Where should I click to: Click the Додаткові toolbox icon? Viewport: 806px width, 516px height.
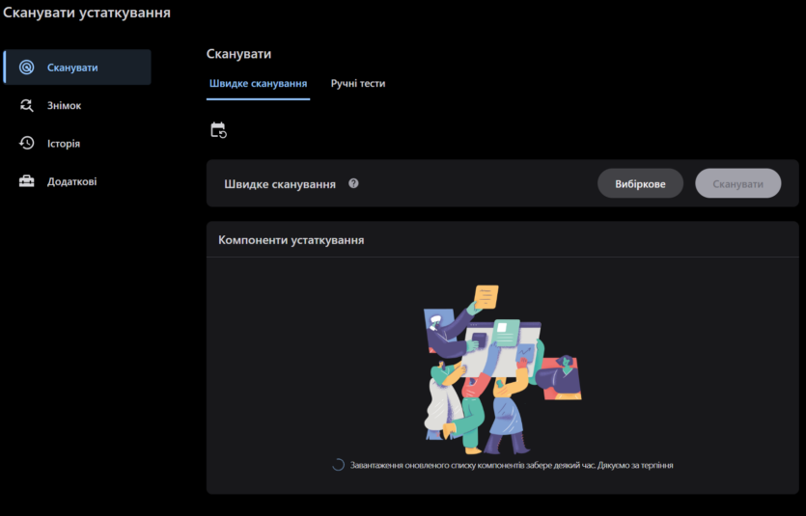click(27, 181)
